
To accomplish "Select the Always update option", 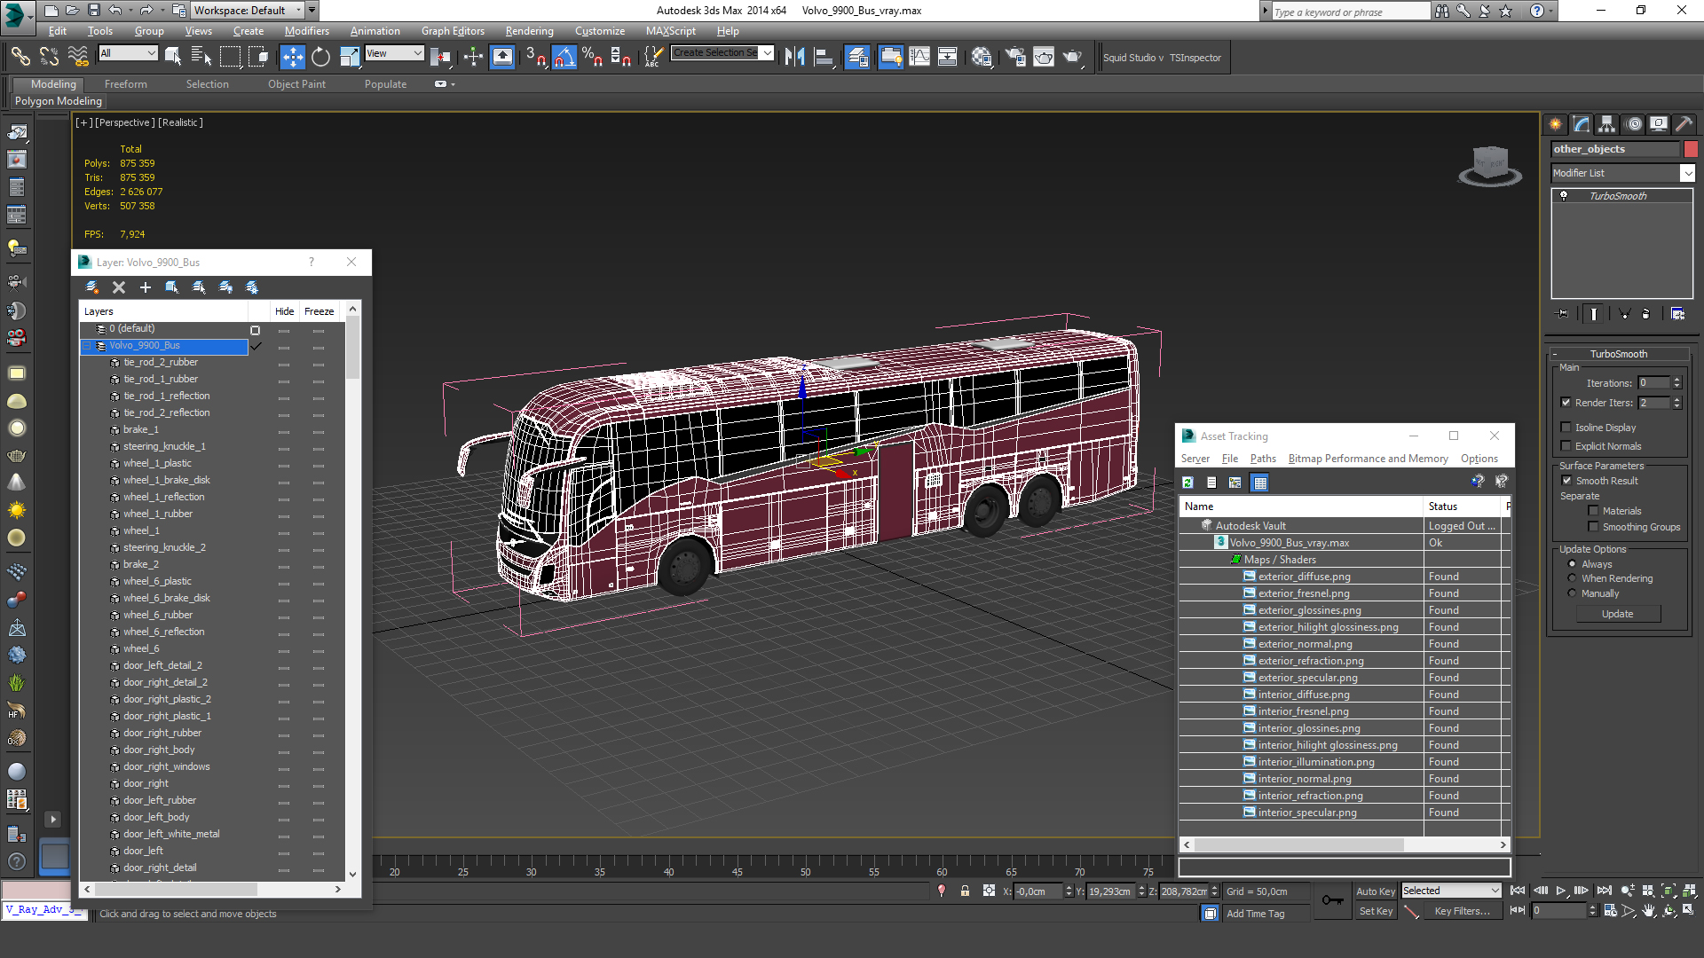I will click(1572, 564).
